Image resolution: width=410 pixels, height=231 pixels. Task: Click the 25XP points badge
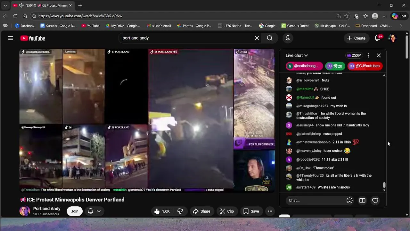pyautogui.click(x=354, y=56)
